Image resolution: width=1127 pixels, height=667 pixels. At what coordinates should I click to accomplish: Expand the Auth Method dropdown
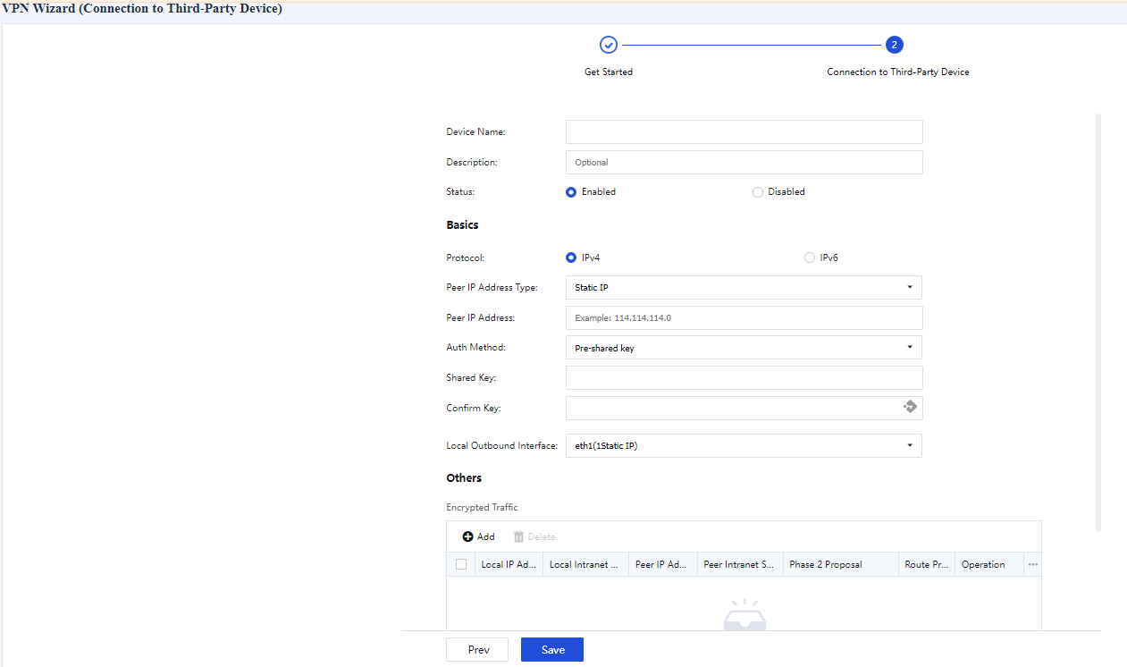coord(744,348)
